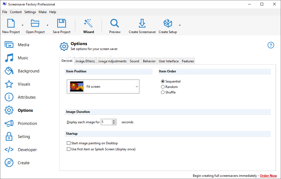This screenshot has height=179, width=281.
Task: Click the Open Project folder icon
Action: click(x=35, y=23)
